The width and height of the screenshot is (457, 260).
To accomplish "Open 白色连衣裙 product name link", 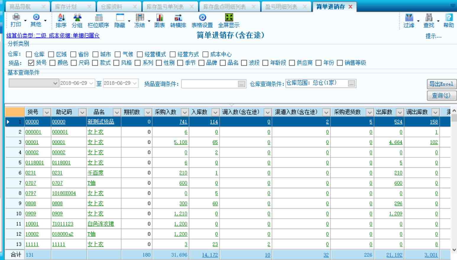I will (101, 224).
